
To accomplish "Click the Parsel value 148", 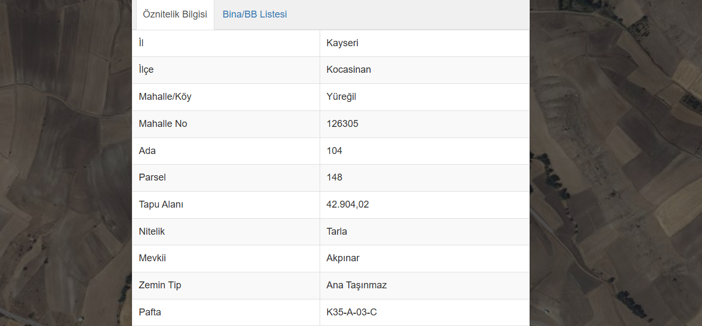I will click(335, 177).
